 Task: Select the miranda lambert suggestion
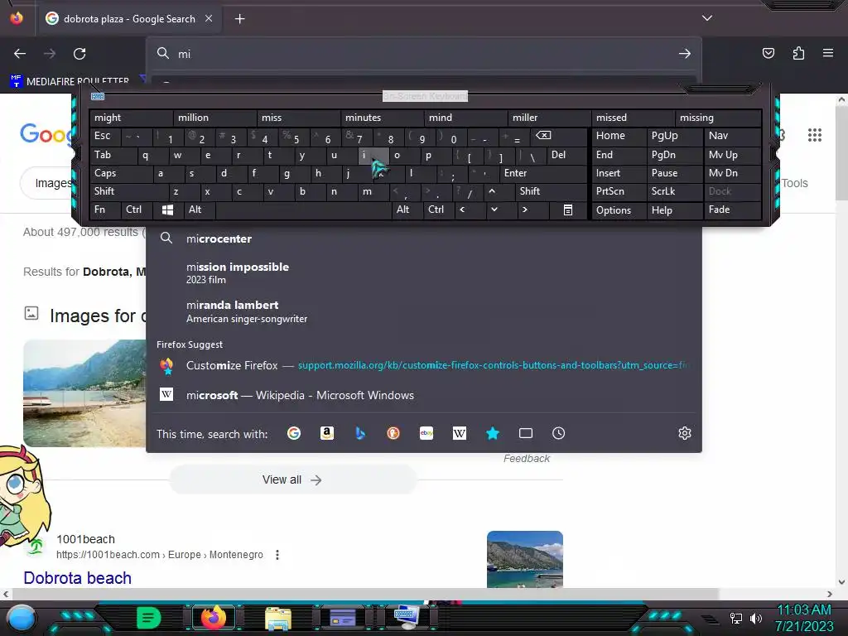[424, 311]
